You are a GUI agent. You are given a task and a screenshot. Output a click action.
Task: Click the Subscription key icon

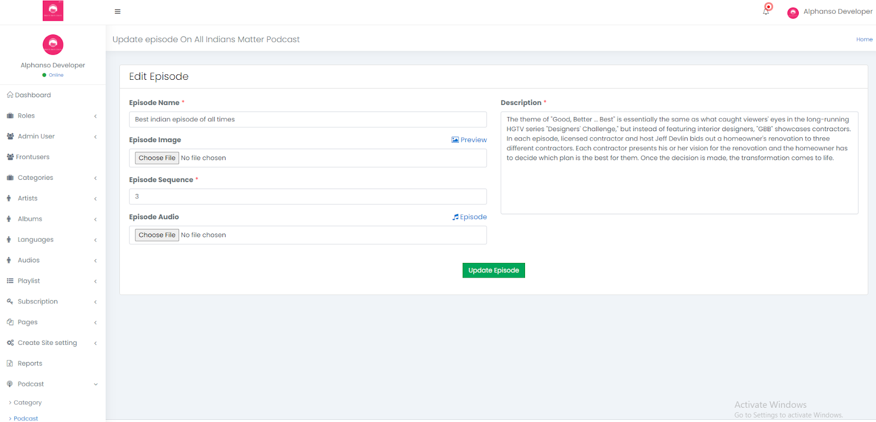(10, 301)
